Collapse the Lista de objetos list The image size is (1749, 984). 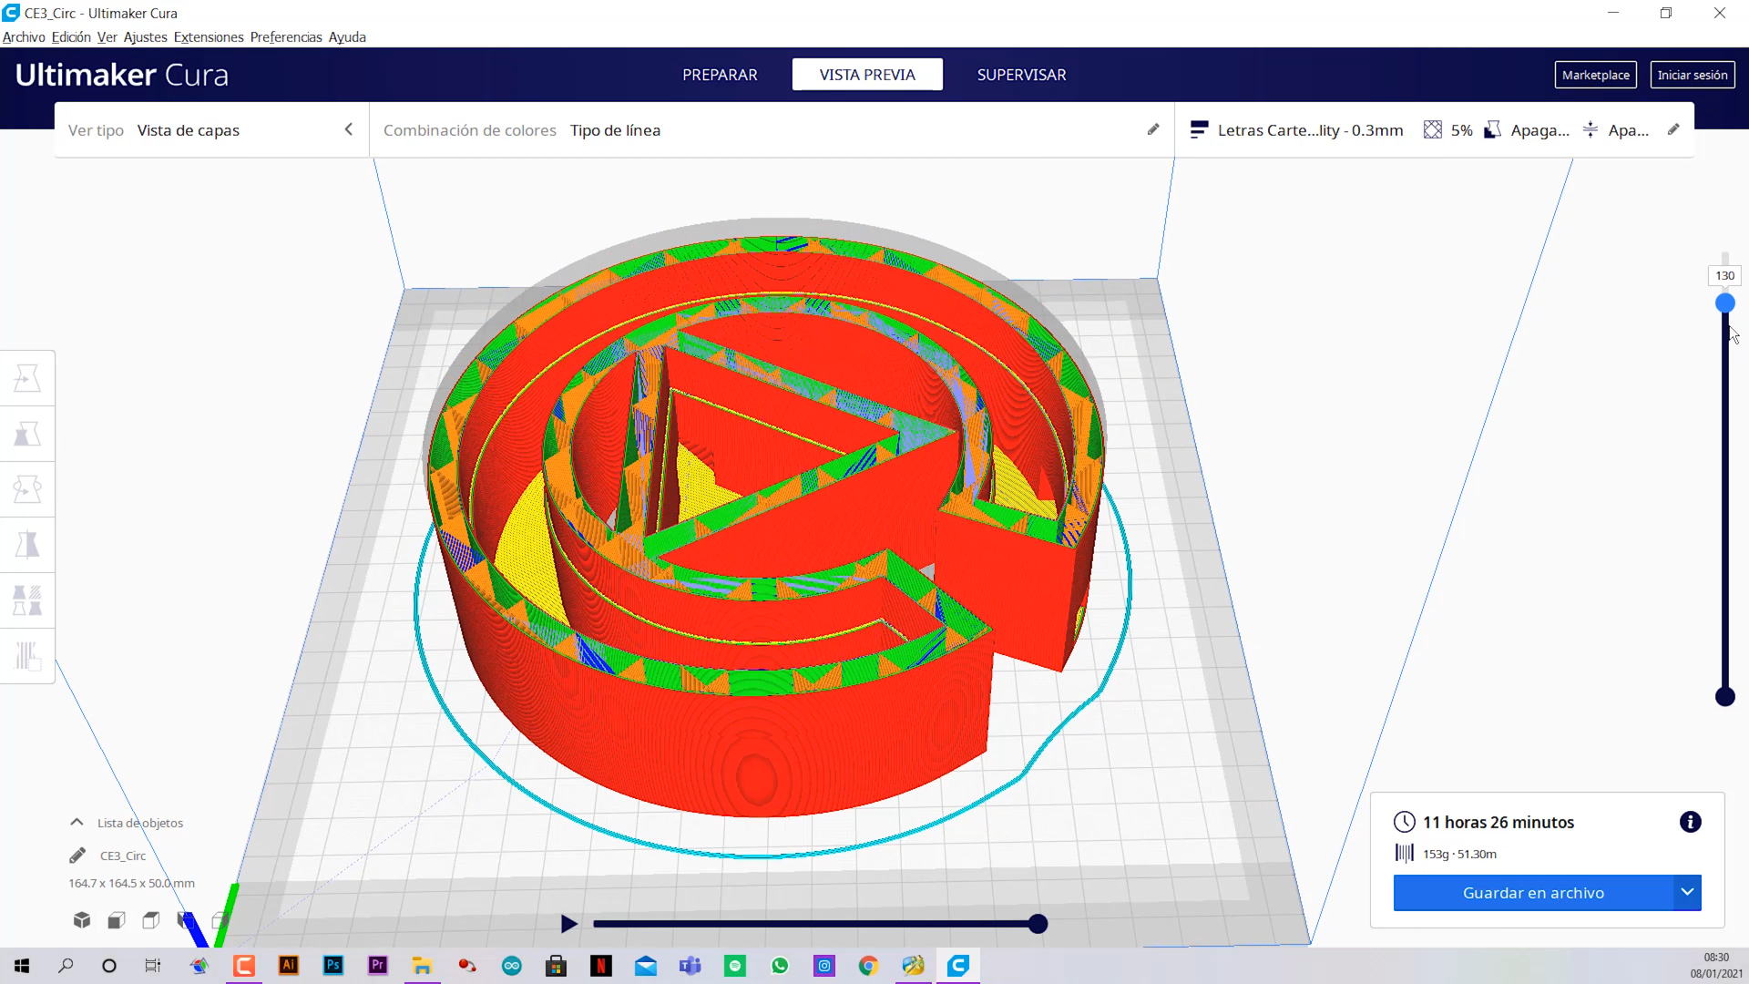77,822
